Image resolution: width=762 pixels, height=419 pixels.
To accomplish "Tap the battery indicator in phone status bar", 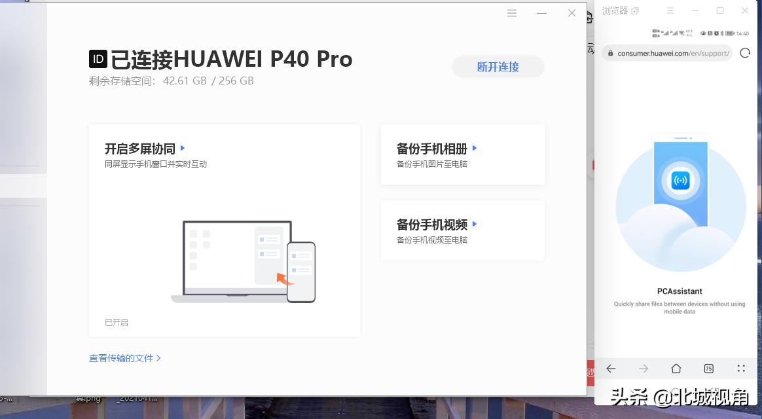I will [728, 33].
